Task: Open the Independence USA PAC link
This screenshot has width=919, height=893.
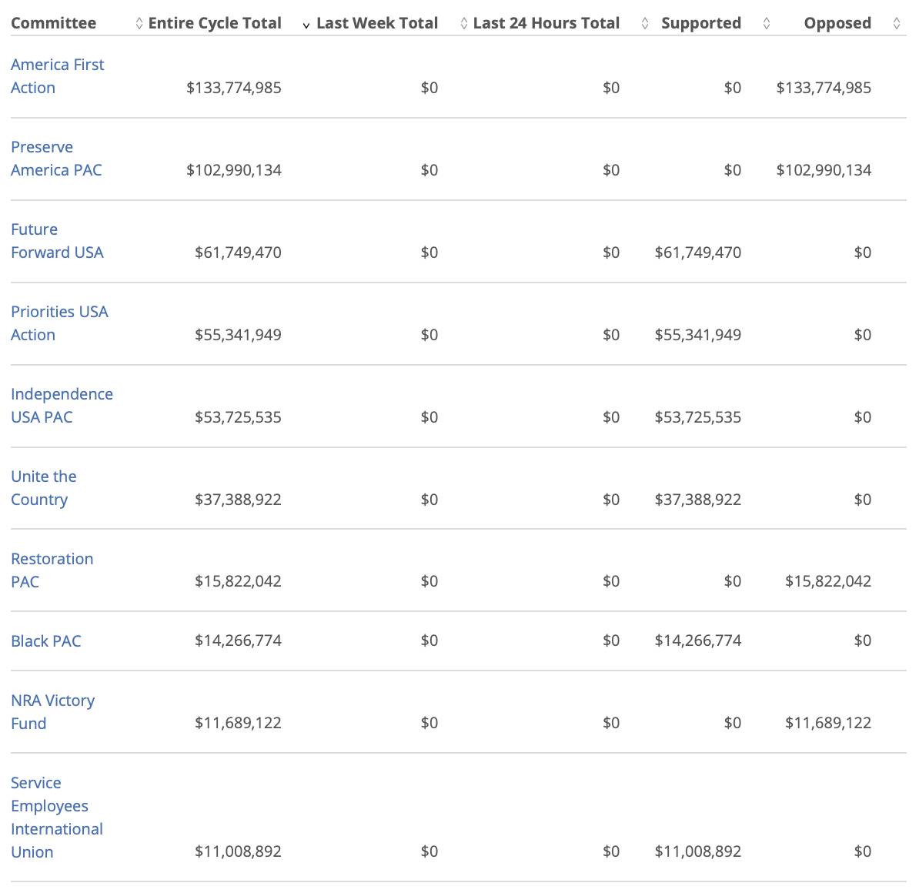Action: [62, 406]
